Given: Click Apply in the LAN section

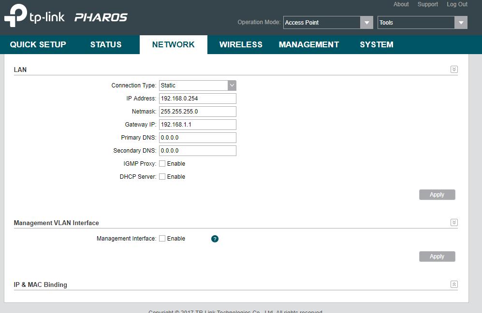Looking at the screenshot, I should point(437,195).
